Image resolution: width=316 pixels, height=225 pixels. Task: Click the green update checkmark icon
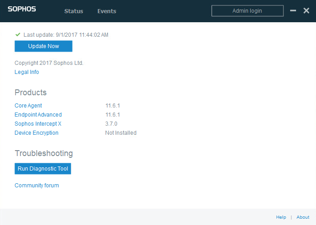(x=18, y=34)
